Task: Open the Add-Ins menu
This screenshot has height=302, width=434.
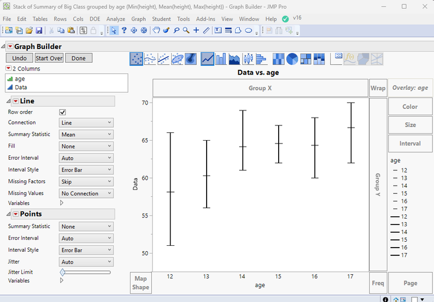Action: coord(205,19)
